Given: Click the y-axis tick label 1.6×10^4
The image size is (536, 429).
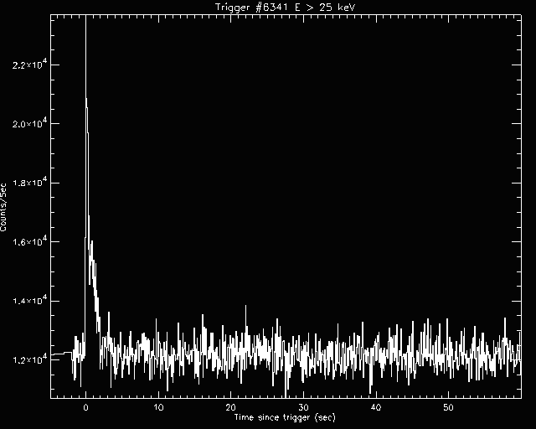Looking at the screenshot, I should 29,242.
